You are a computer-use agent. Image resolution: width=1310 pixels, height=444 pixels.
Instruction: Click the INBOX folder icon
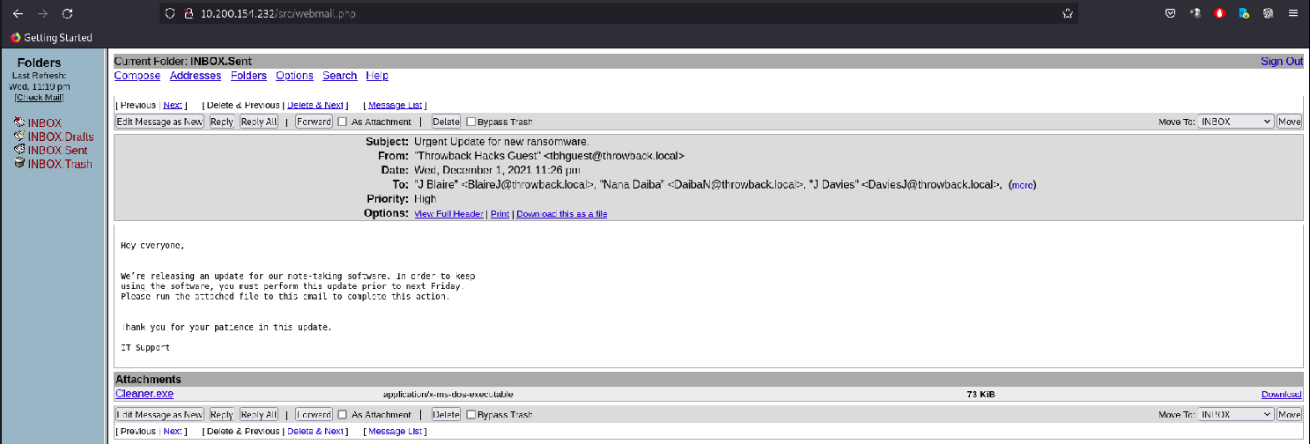coord(19,123)
